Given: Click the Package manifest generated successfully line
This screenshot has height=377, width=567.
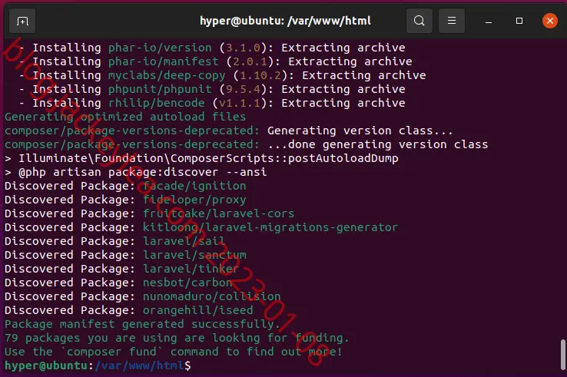Looking at the screenshot, I should [142, 324].
